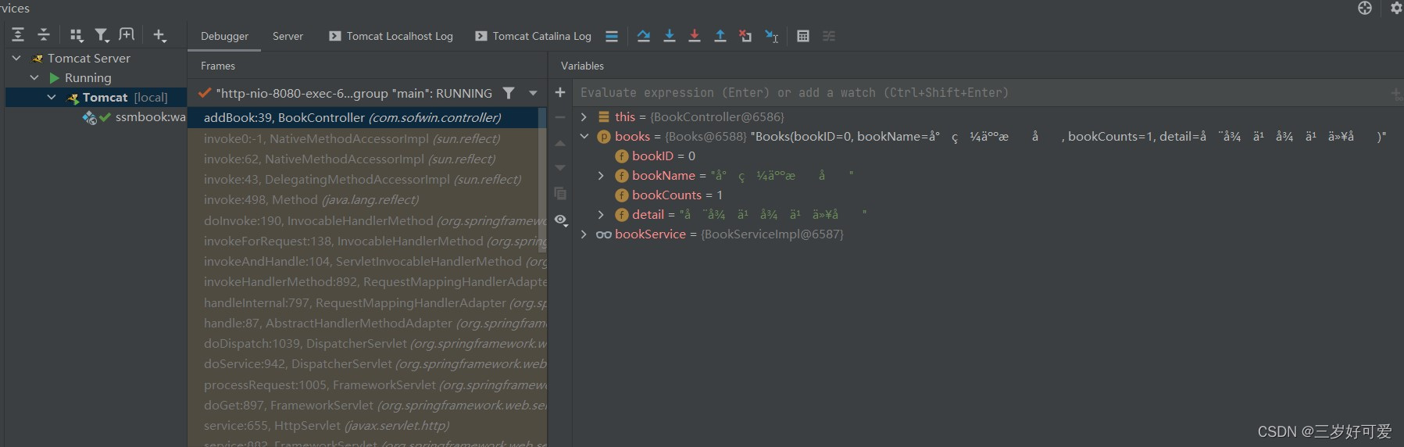1404x447 pixels.
Task: Select the invoke:498 Method frame
Action: point(363,199)
